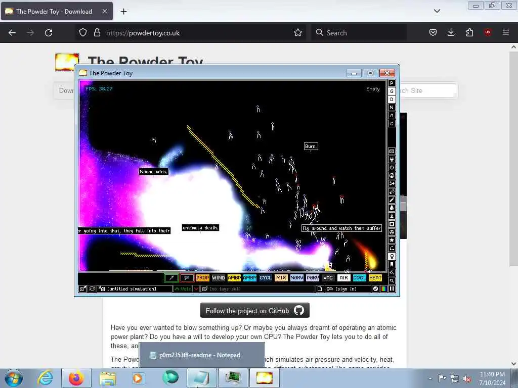Select the CYCL tool

(265, 278)
